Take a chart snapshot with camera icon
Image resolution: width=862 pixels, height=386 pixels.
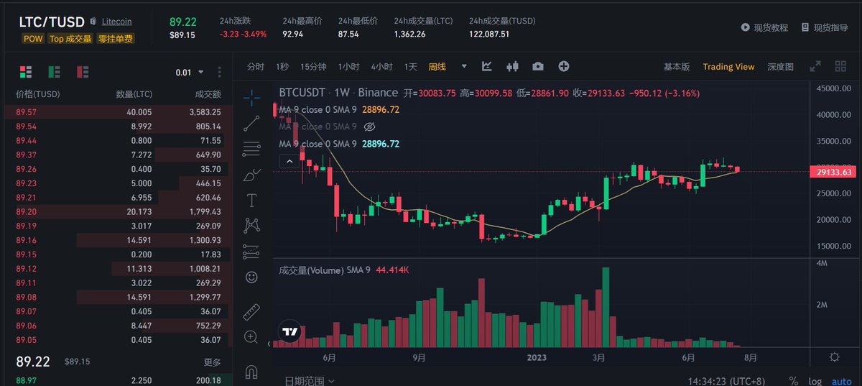538,66
